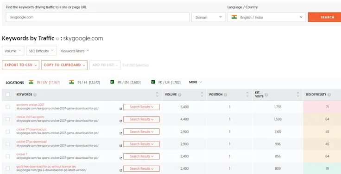Check the cricket 7 row

8,156
